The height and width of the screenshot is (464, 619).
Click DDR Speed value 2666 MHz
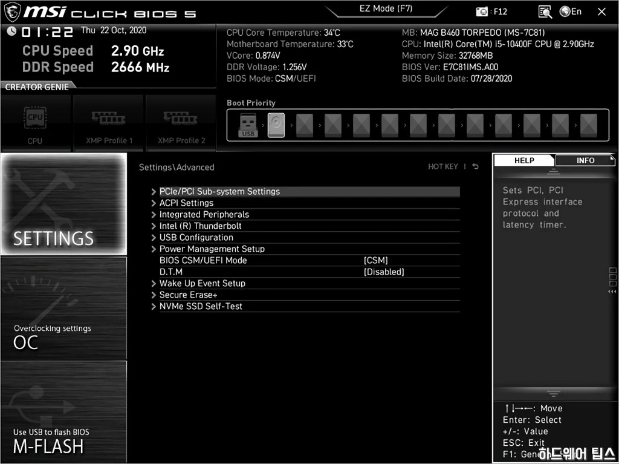click(x=140, y=67)
